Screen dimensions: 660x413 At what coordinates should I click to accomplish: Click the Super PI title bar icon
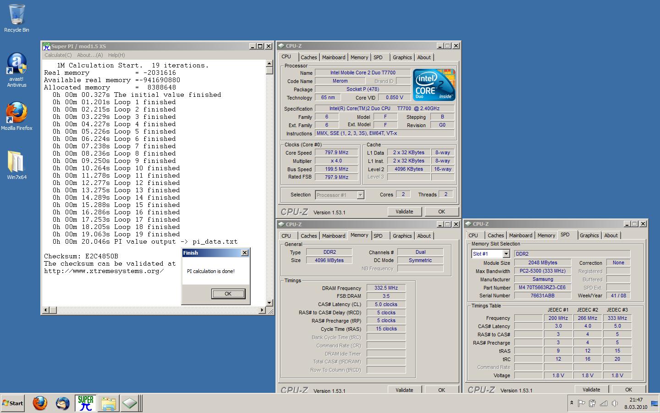tap(46, 46)
